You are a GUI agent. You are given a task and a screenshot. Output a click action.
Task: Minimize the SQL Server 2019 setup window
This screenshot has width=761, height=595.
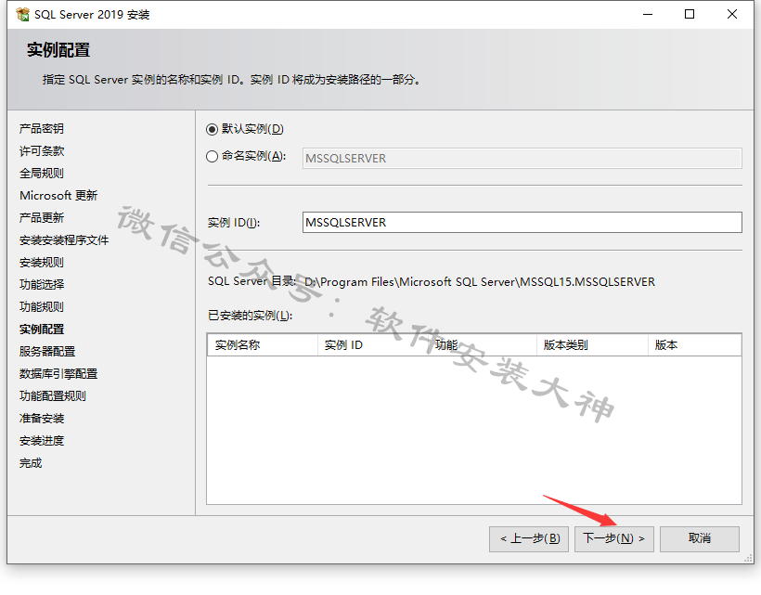[x=648, y=15]
